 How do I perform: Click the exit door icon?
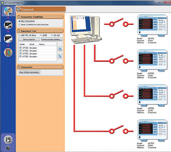[x=8, y=52]
